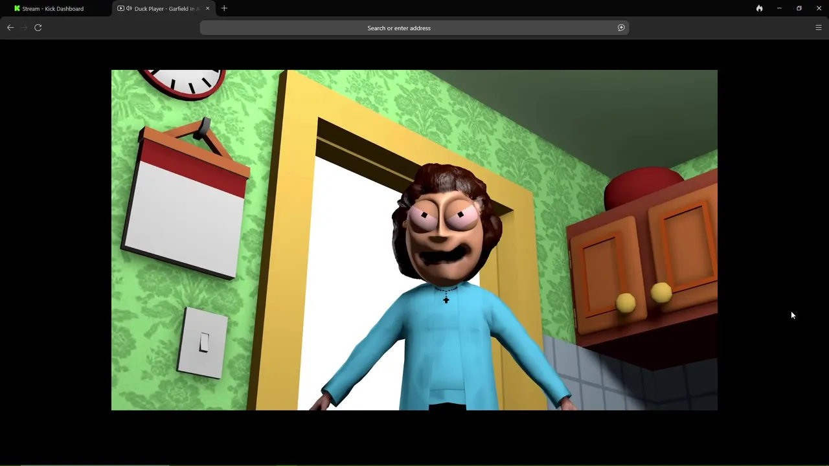Mute the Duck Player tab audio icon
Image resolution: width=829 pixels, height=466 pixels.
coord(129,8)
